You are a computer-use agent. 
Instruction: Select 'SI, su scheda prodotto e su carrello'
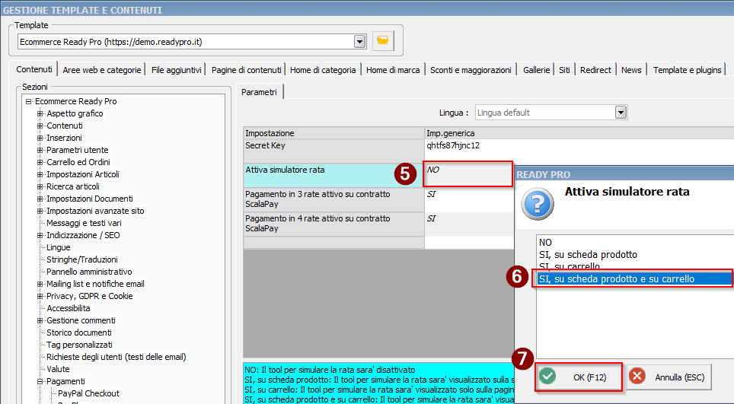617,279
